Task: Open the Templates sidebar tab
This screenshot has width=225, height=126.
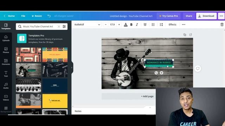Action: [x=6, y=27]
